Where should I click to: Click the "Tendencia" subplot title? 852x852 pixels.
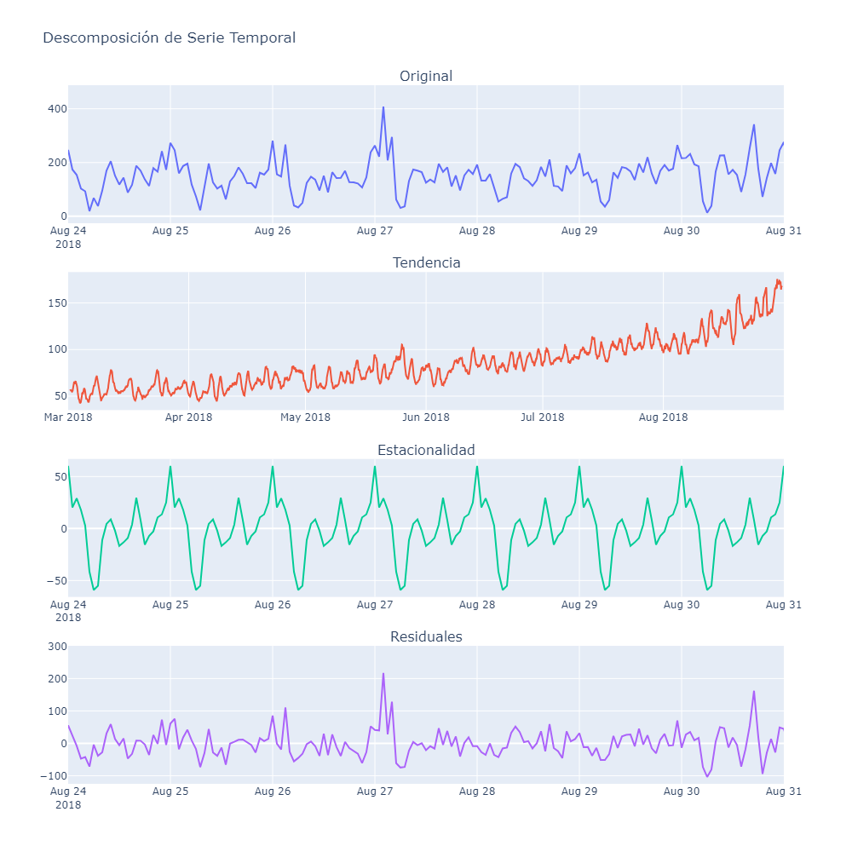coord(426,262)
